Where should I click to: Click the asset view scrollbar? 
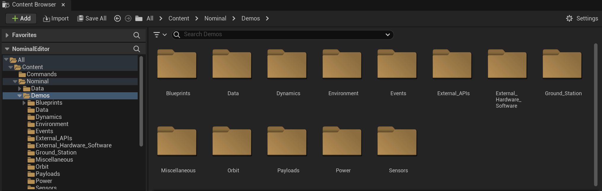[x=595, y=115]
